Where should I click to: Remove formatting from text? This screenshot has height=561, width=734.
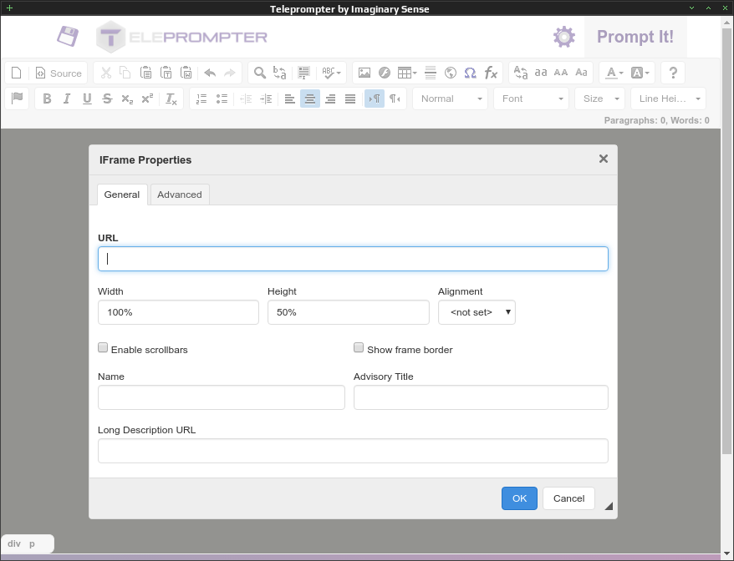click(x=171, y=99)
